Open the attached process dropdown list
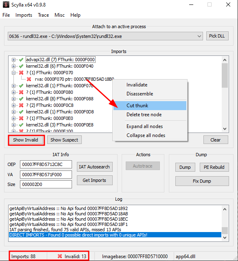 [199, 36]
